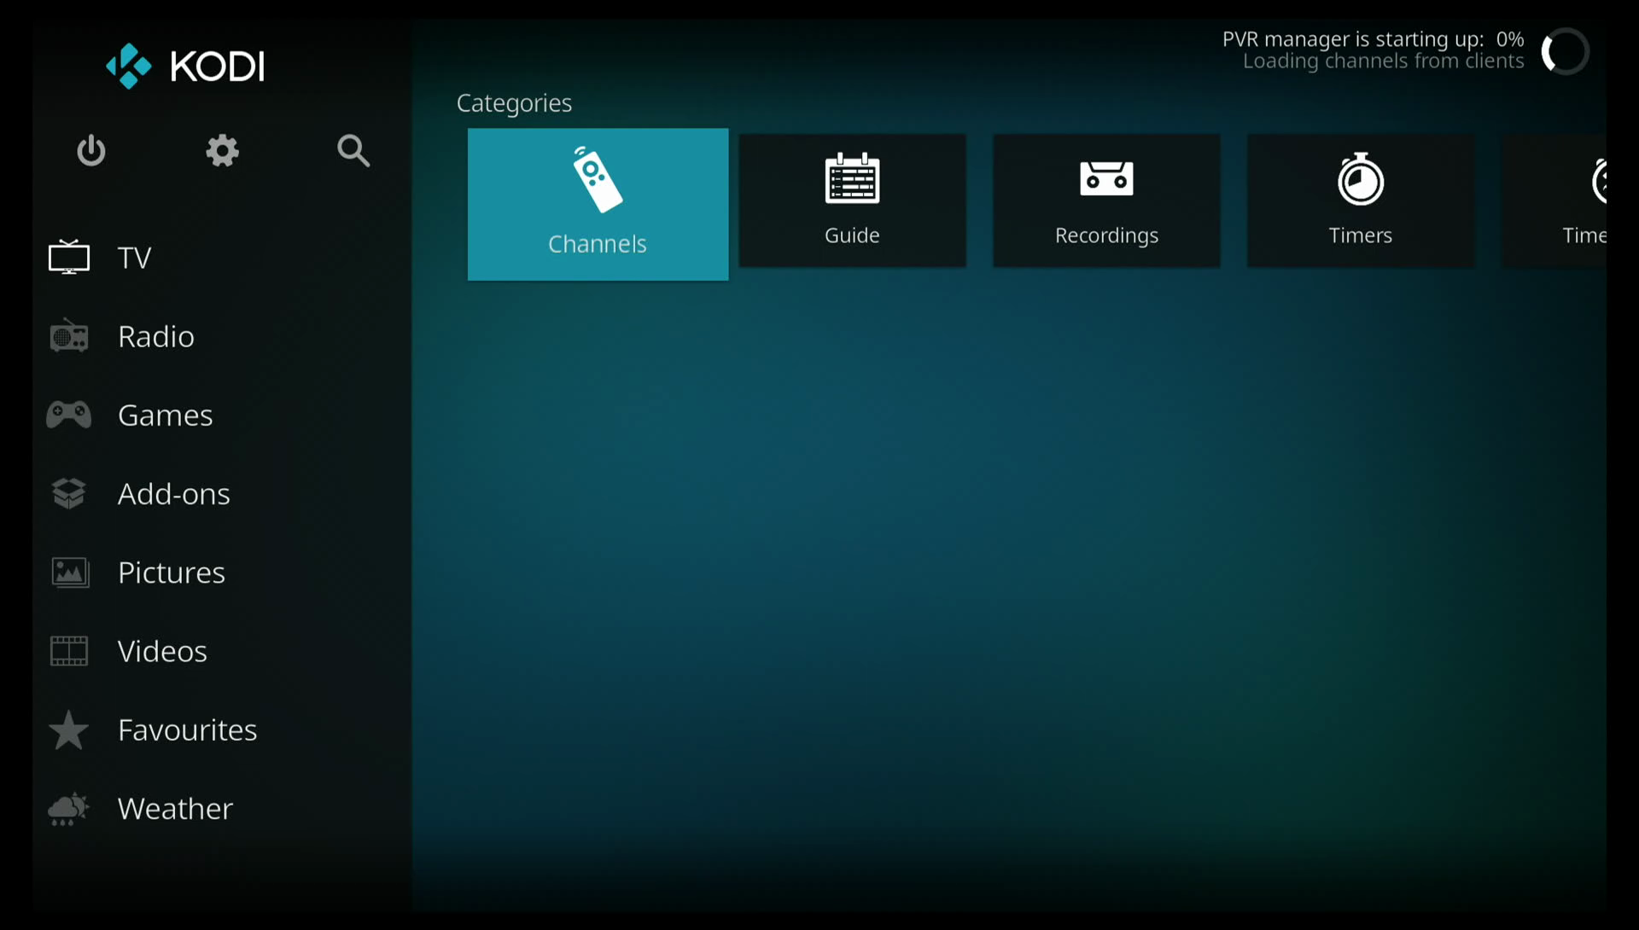Open the Guide category tile
1639x930 pixels.
point(852,201)
